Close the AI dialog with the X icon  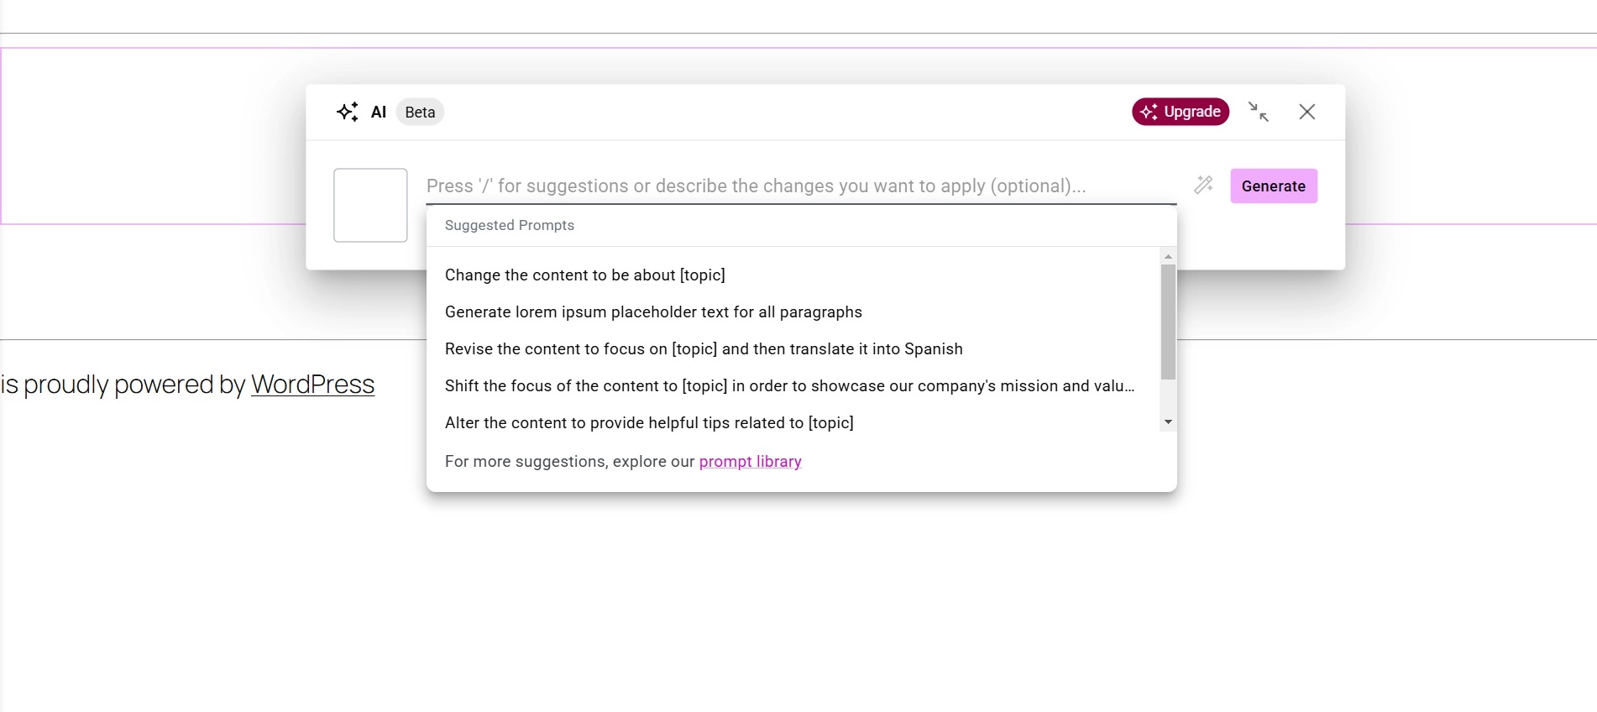(1306, 112)
